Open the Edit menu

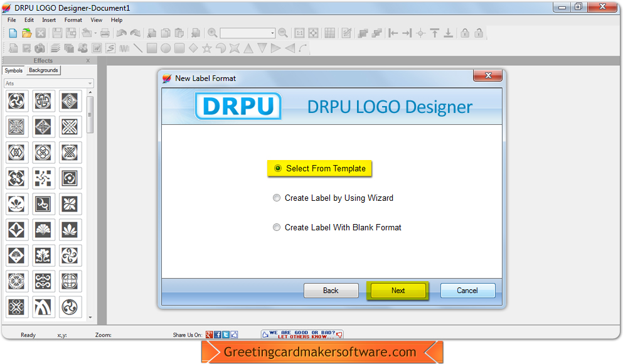point(29,20)
